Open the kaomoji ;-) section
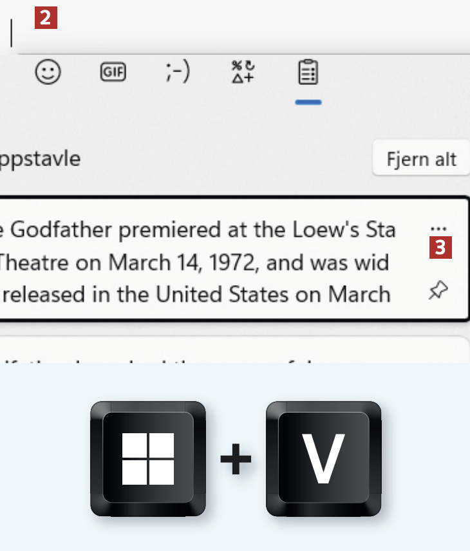Image resolution: width=470 pixels, height=551 pixels. click(177, 72)
